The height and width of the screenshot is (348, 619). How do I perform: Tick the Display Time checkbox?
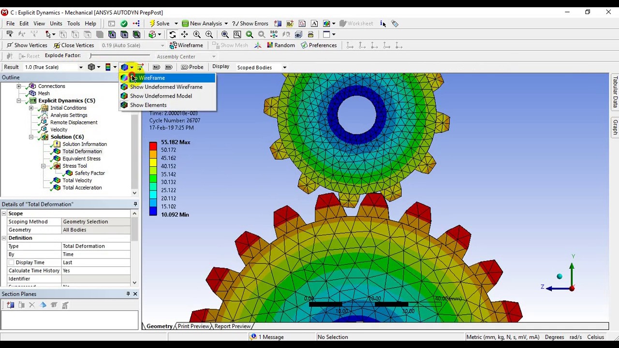tap(11, 262)
